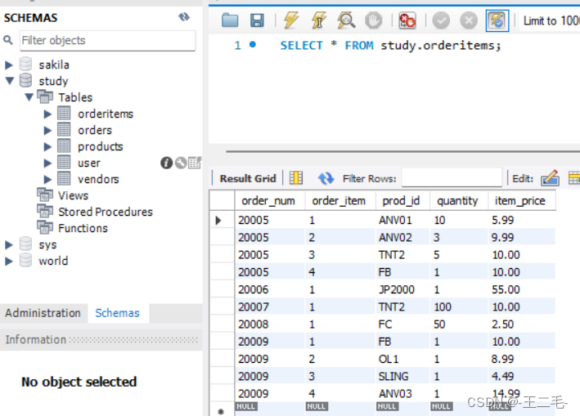Click the SQL editor horizontal scrollbar
This screenshot has height=416, width=580.
pyautogui.click(x=402, y=151)
